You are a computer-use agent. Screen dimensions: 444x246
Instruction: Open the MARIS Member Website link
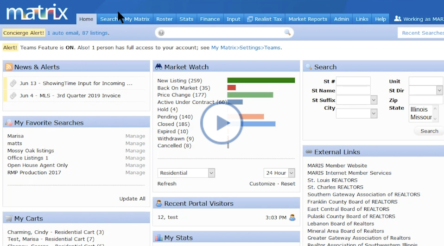(337, 165)
